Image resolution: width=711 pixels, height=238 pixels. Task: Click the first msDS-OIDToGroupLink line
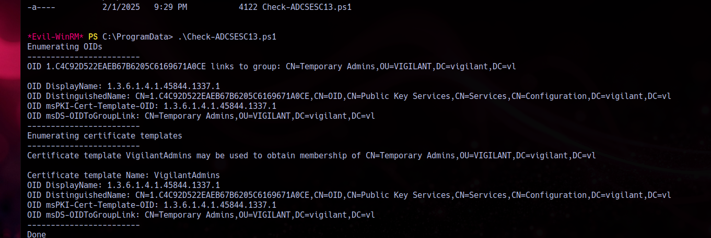[201, 116]
